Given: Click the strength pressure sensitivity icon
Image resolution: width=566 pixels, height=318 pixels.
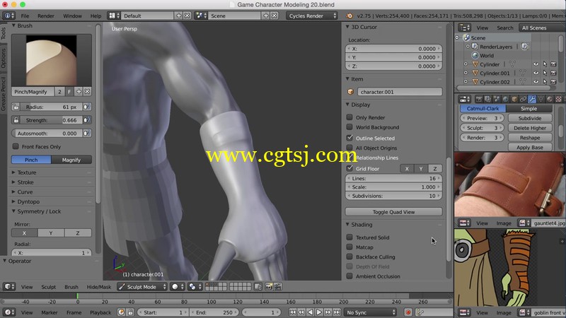Looking at the screenshot, I should (86, 120).
